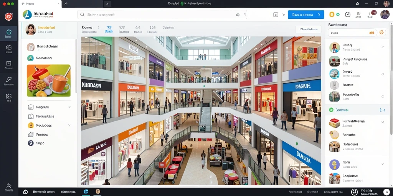Expand the chevron next to calendar list item

click(69, 107)
